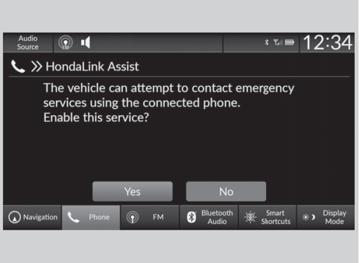This screenshot has height=263, width=359.
Task: Open Navigation from the bottom bar
Action: 32,217
